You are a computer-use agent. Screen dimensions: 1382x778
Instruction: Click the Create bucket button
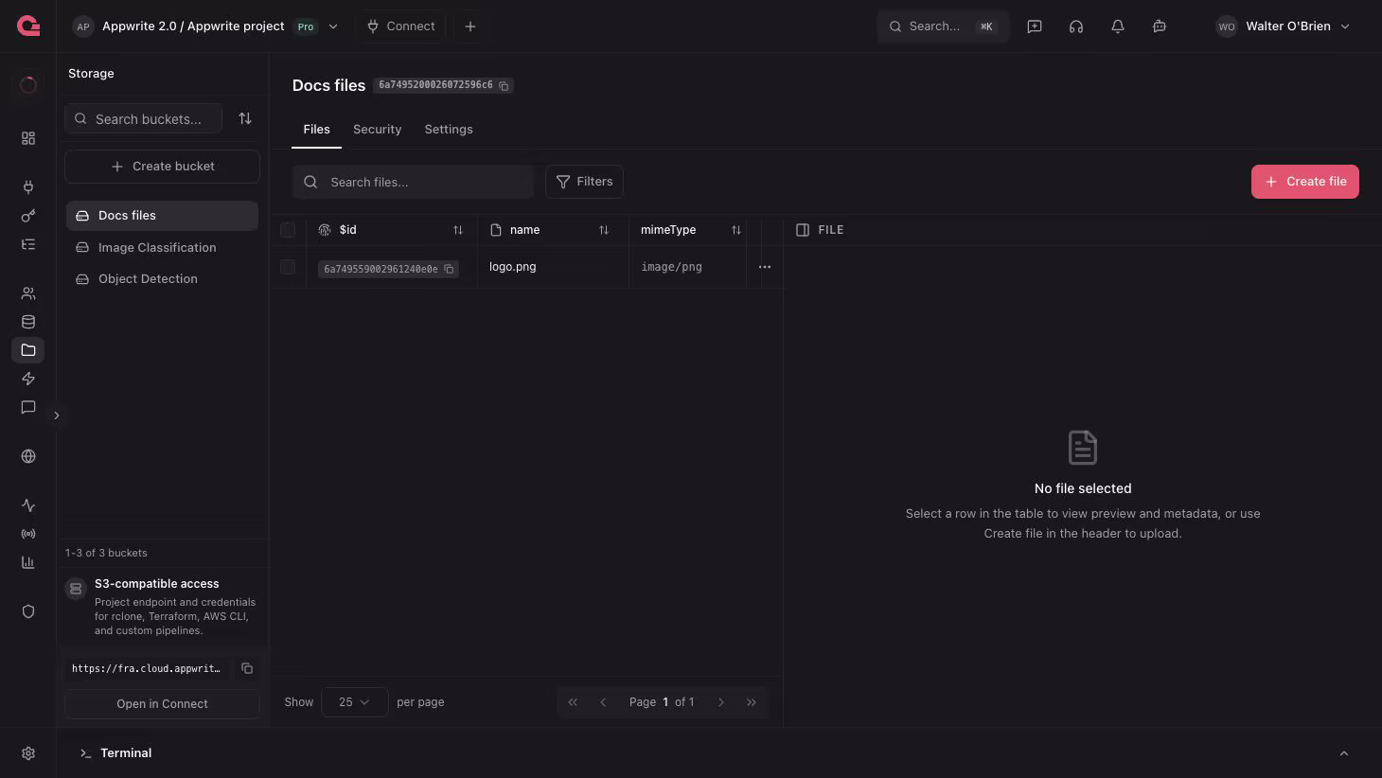[162, 167]
